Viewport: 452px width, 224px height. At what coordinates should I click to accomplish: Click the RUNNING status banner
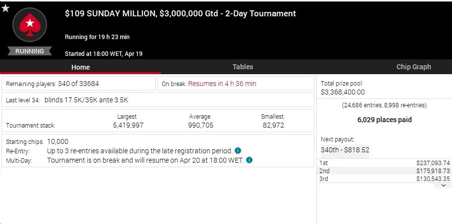coord(29,51)
